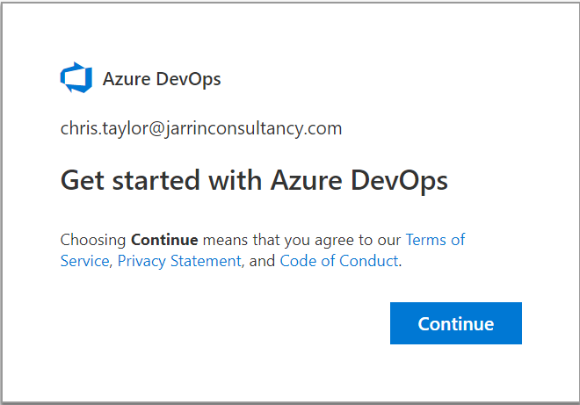Click the 'Get started with Azure DevOps' heading
Screen dimensions: 580x405
(x=254, y=181)
